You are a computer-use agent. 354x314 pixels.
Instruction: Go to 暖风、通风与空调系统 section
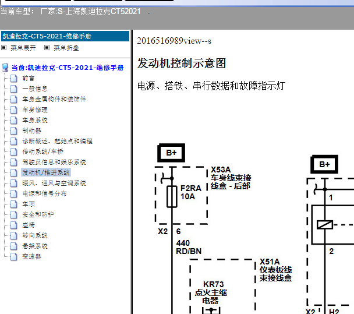point(54,183)
